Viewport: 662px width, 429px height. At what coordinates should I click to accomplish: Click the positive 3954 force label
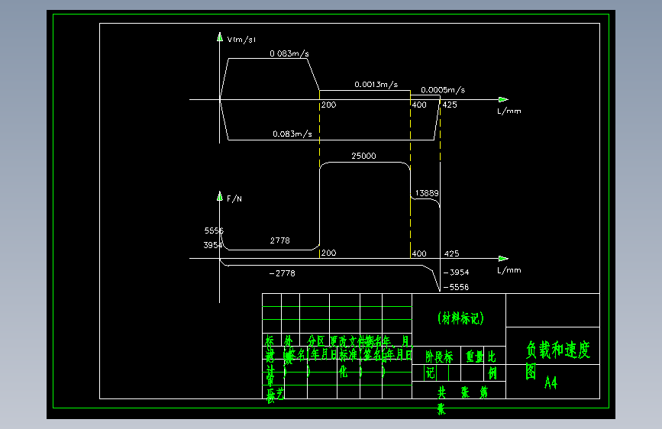212,245
